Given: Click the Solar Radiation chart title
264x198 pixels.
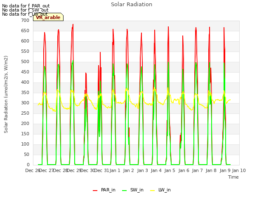Looking at the screenshot, I should tap(132, 5).
